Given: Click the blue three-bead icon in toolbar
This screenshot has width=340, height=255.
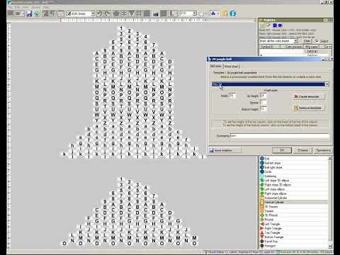Looking at the screenshot, I should click(x=213, y=13).
